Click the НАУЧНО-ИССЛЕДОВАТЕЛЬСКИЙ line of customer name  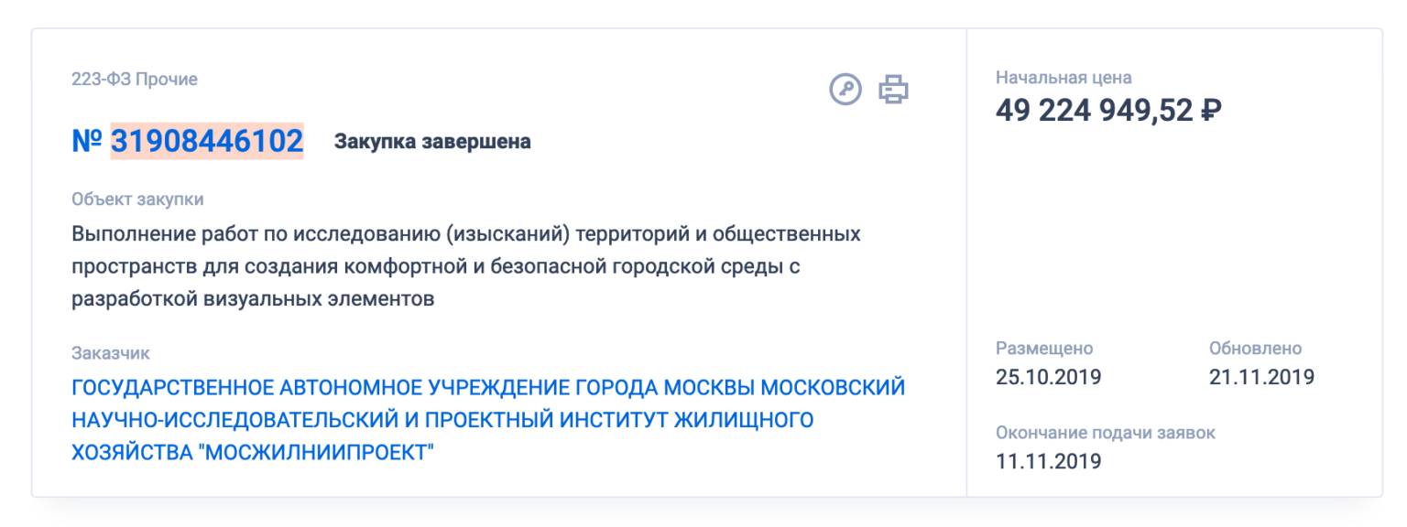coord(442,420)
